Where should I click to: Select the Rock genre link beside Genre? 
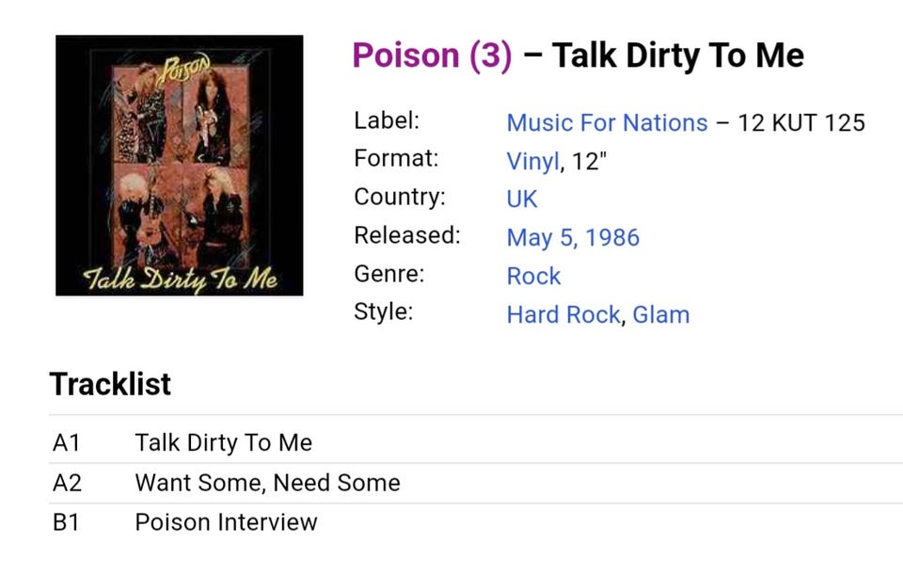(x=533, y=276)
